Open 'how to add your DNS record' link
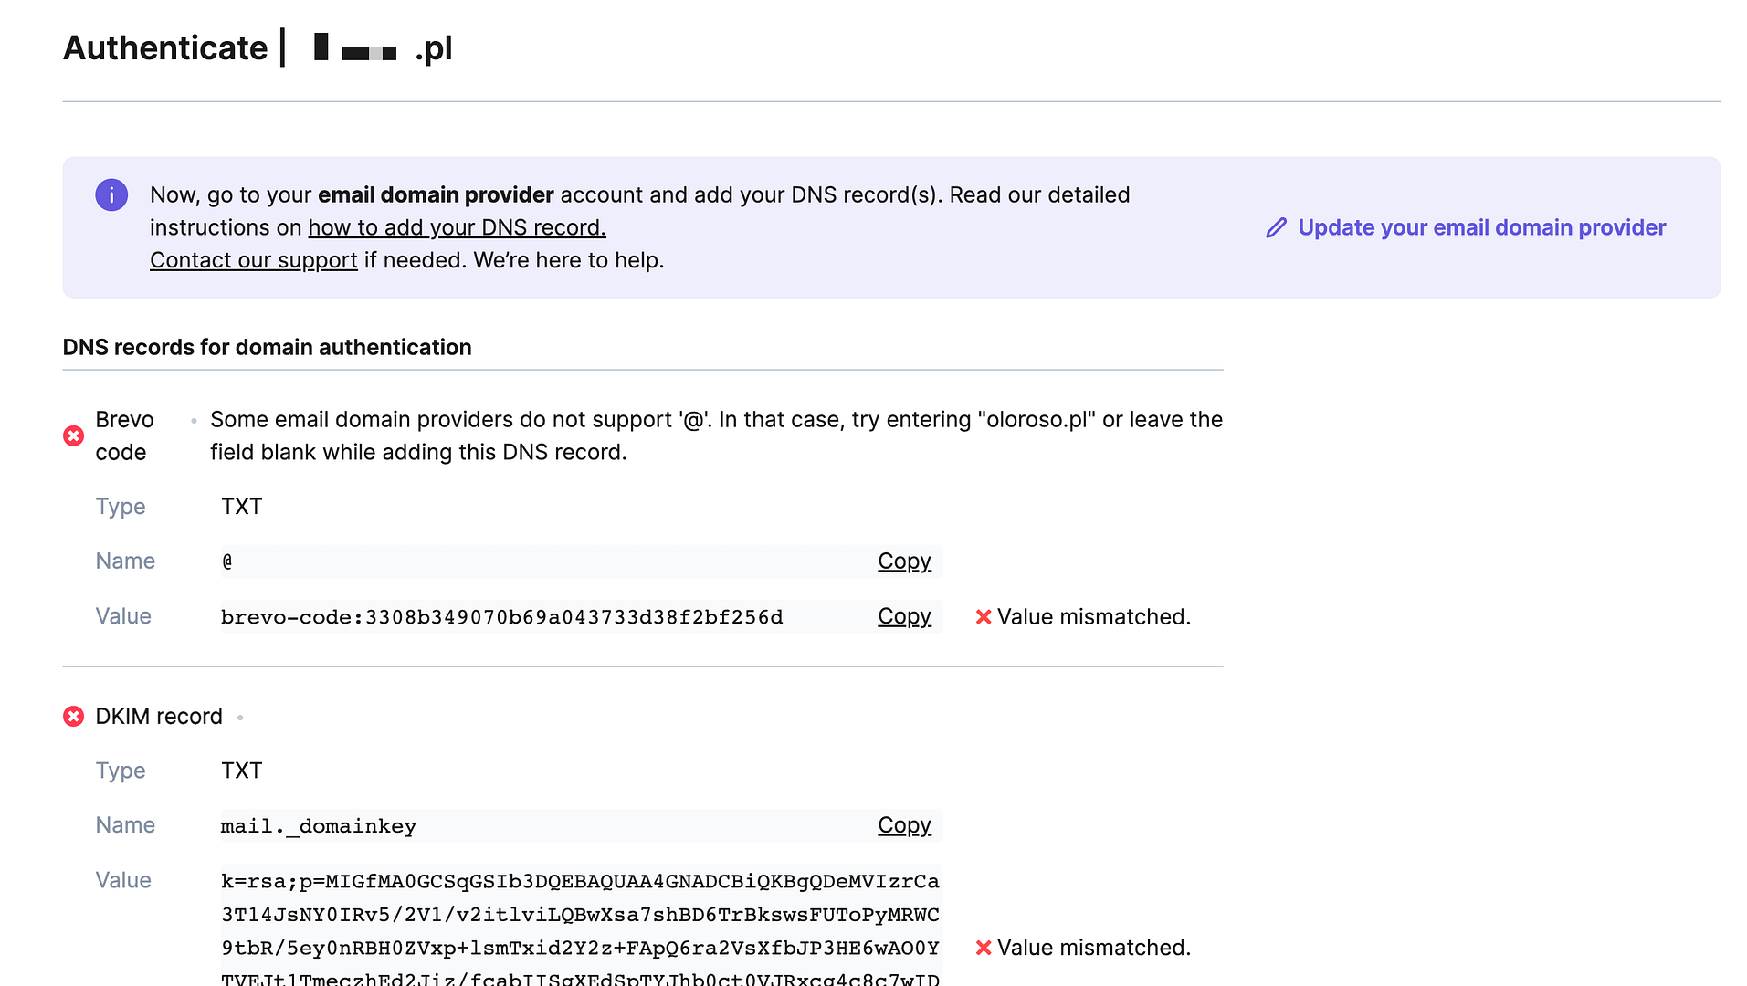Screen dimensions: 1747x986 point(457,227)
